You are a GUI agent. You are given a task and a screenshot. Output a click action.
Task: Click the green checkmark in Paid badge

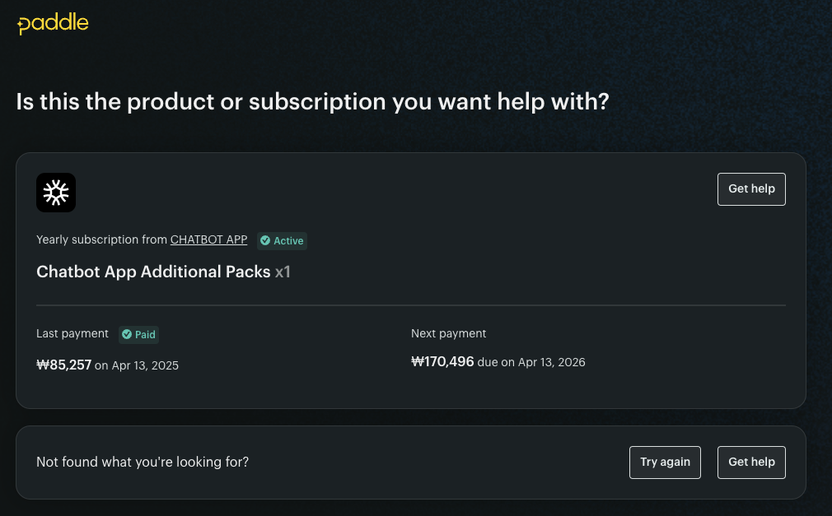127,334
